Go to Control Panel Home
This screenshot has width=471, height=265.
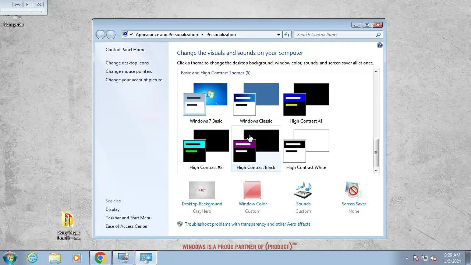point(125,50)
